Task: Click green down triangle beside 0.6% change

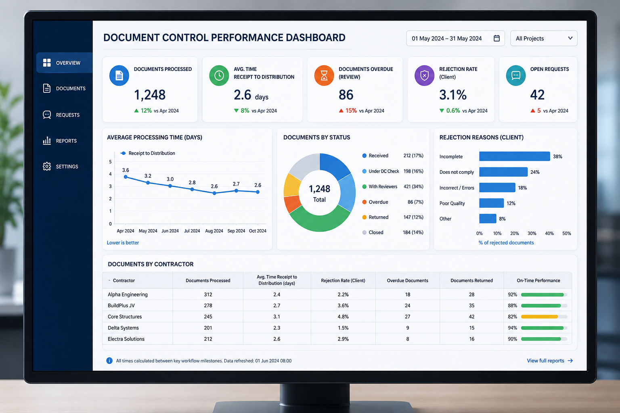Action: (x=442, y=111)
